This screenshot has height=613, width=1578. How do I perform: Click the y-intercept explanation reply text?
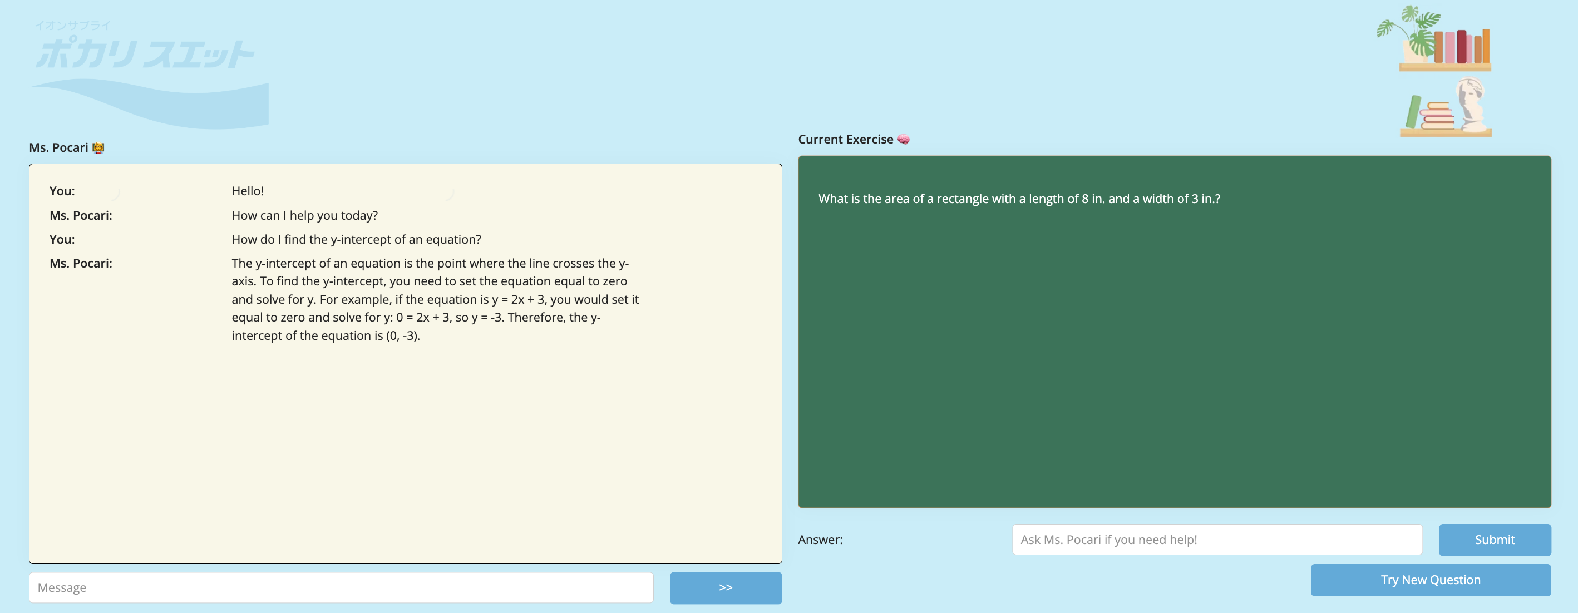point(435,299)
